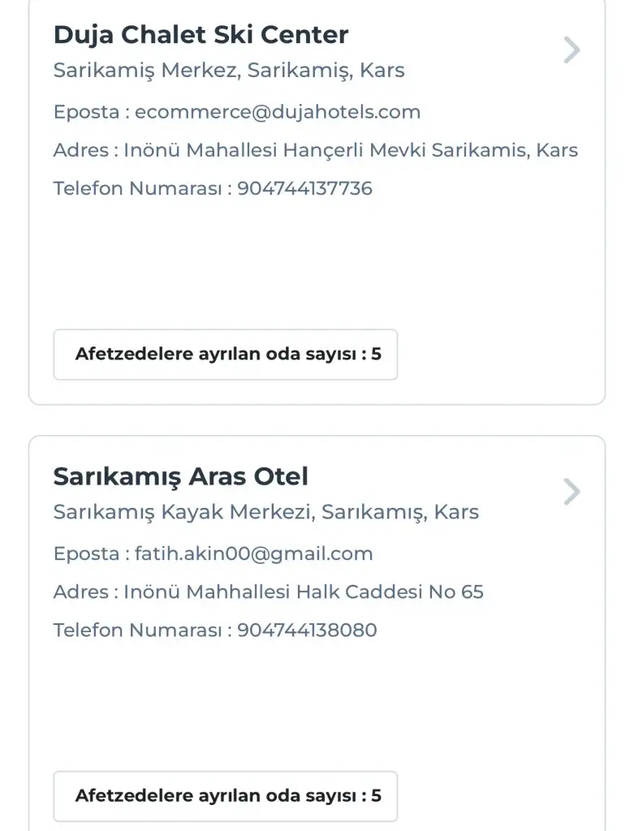
Task: Tap the ecommerce@dujahotels.com email address
Action: tap(278, 112)
